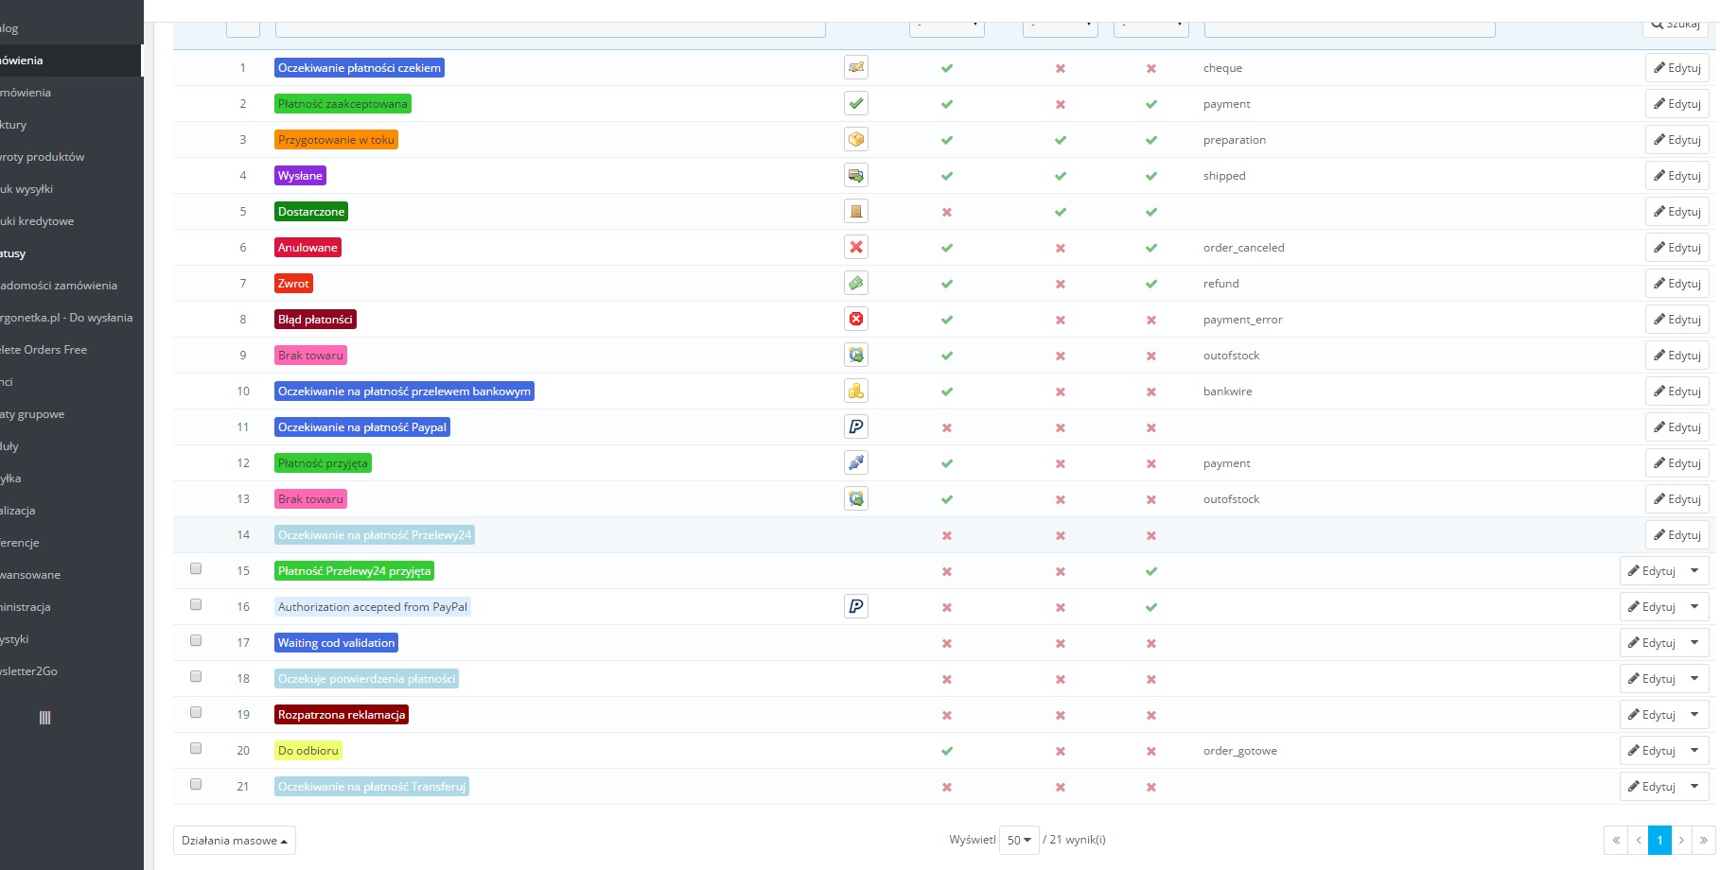
Task: Edit Oczekiwanie na płatność Przelewy24 via Edytuj
Action: (1677, 535)
